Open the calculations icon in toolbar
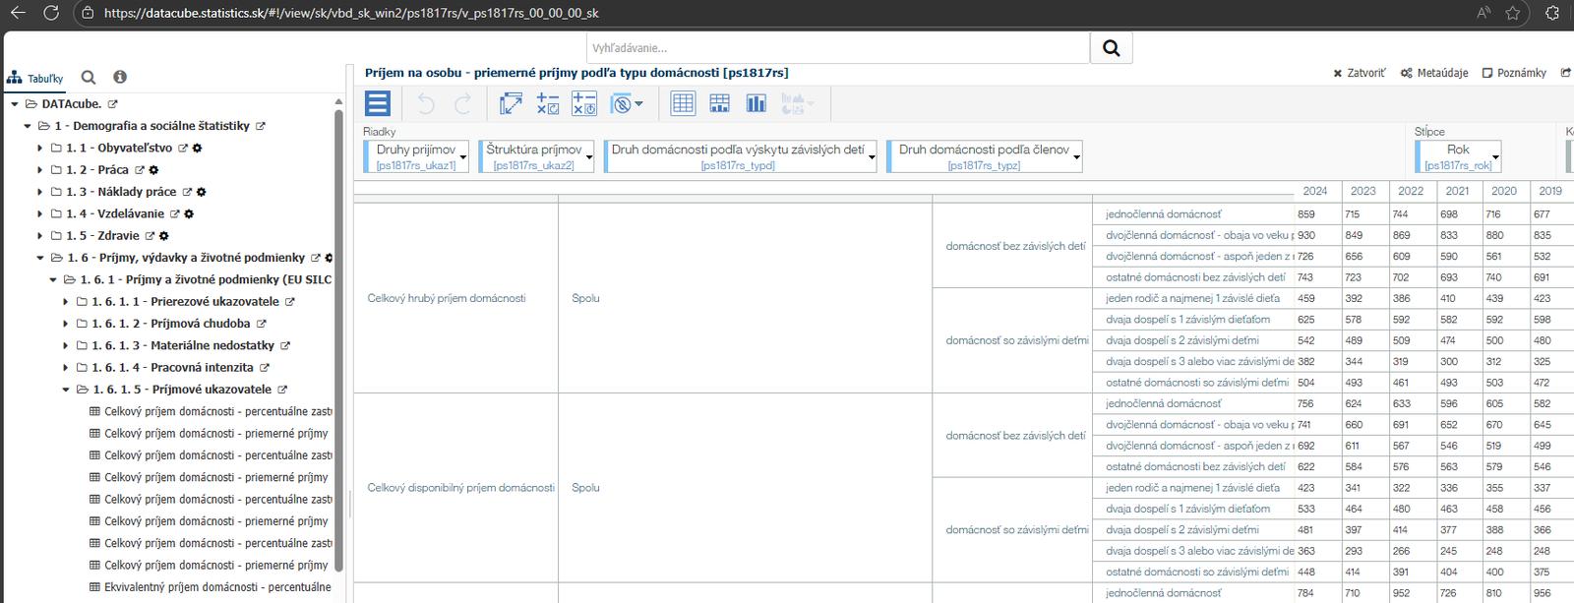The height and width of the screenshot is (603, 1574). [548, 103]
